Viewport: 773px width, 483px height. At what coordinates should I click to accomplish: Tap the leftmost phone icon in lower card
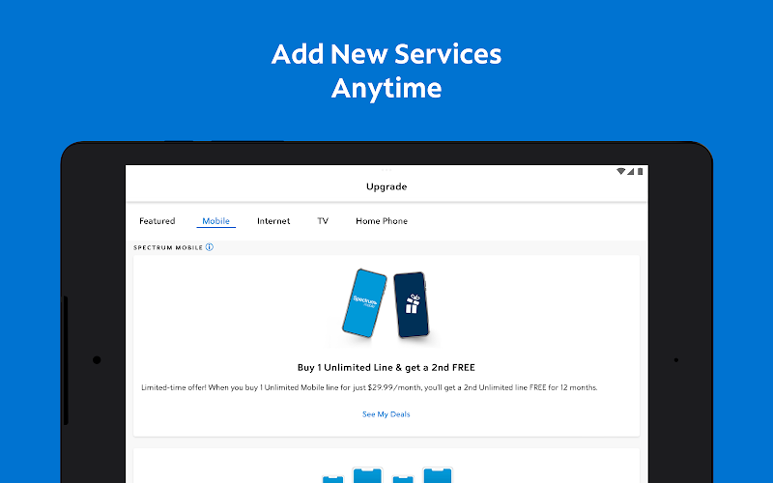pyautogui.click(x=332, y=479)
